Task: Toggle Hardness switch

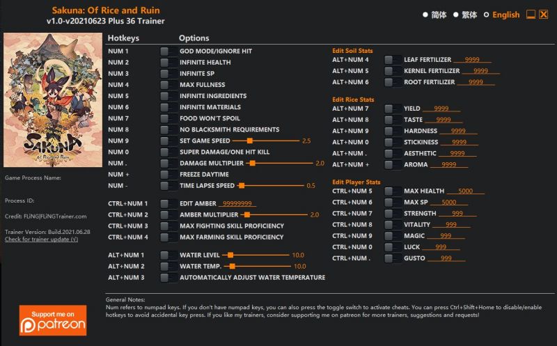Action: [393, 131]
